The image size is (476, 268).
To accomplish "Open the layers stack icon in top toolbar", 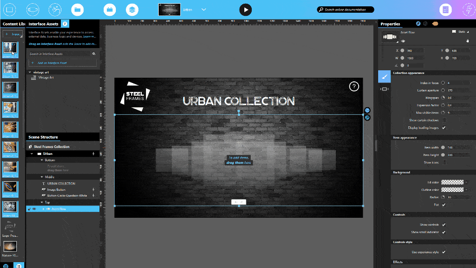I will (x=133, y=10).
